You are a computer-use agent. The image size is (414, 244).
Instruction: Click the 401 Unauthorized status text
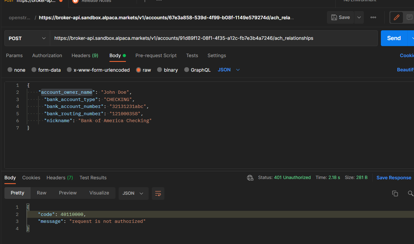pyautogui.click(x=293, y=177)
